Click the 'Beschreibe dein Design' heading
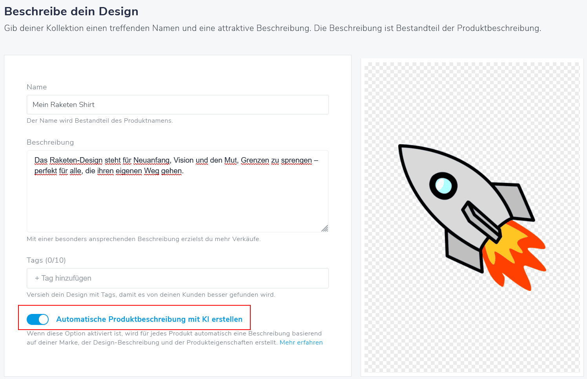587x379 pixels. [x=71, y=11]
